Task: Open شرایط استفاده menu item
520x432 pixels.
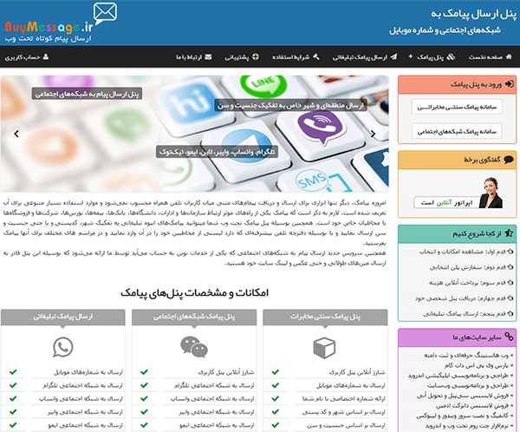Action: (296, 57)
